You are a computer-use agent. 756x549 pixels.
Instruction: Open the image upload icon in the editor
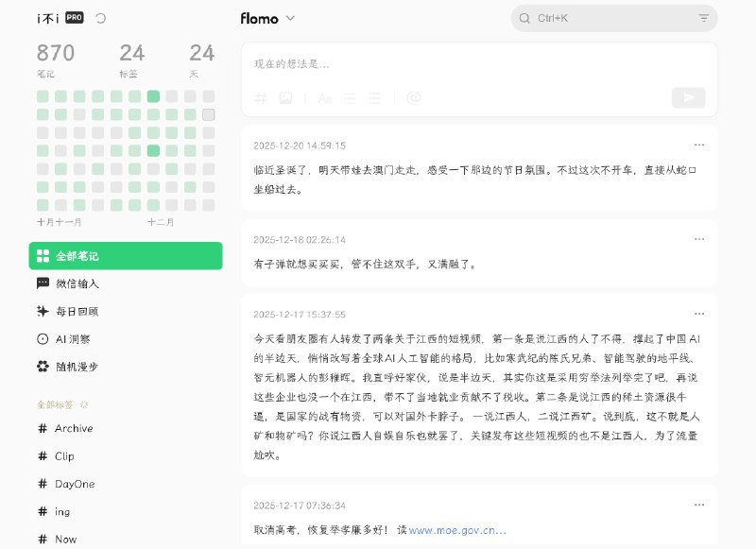pos(285,97)
